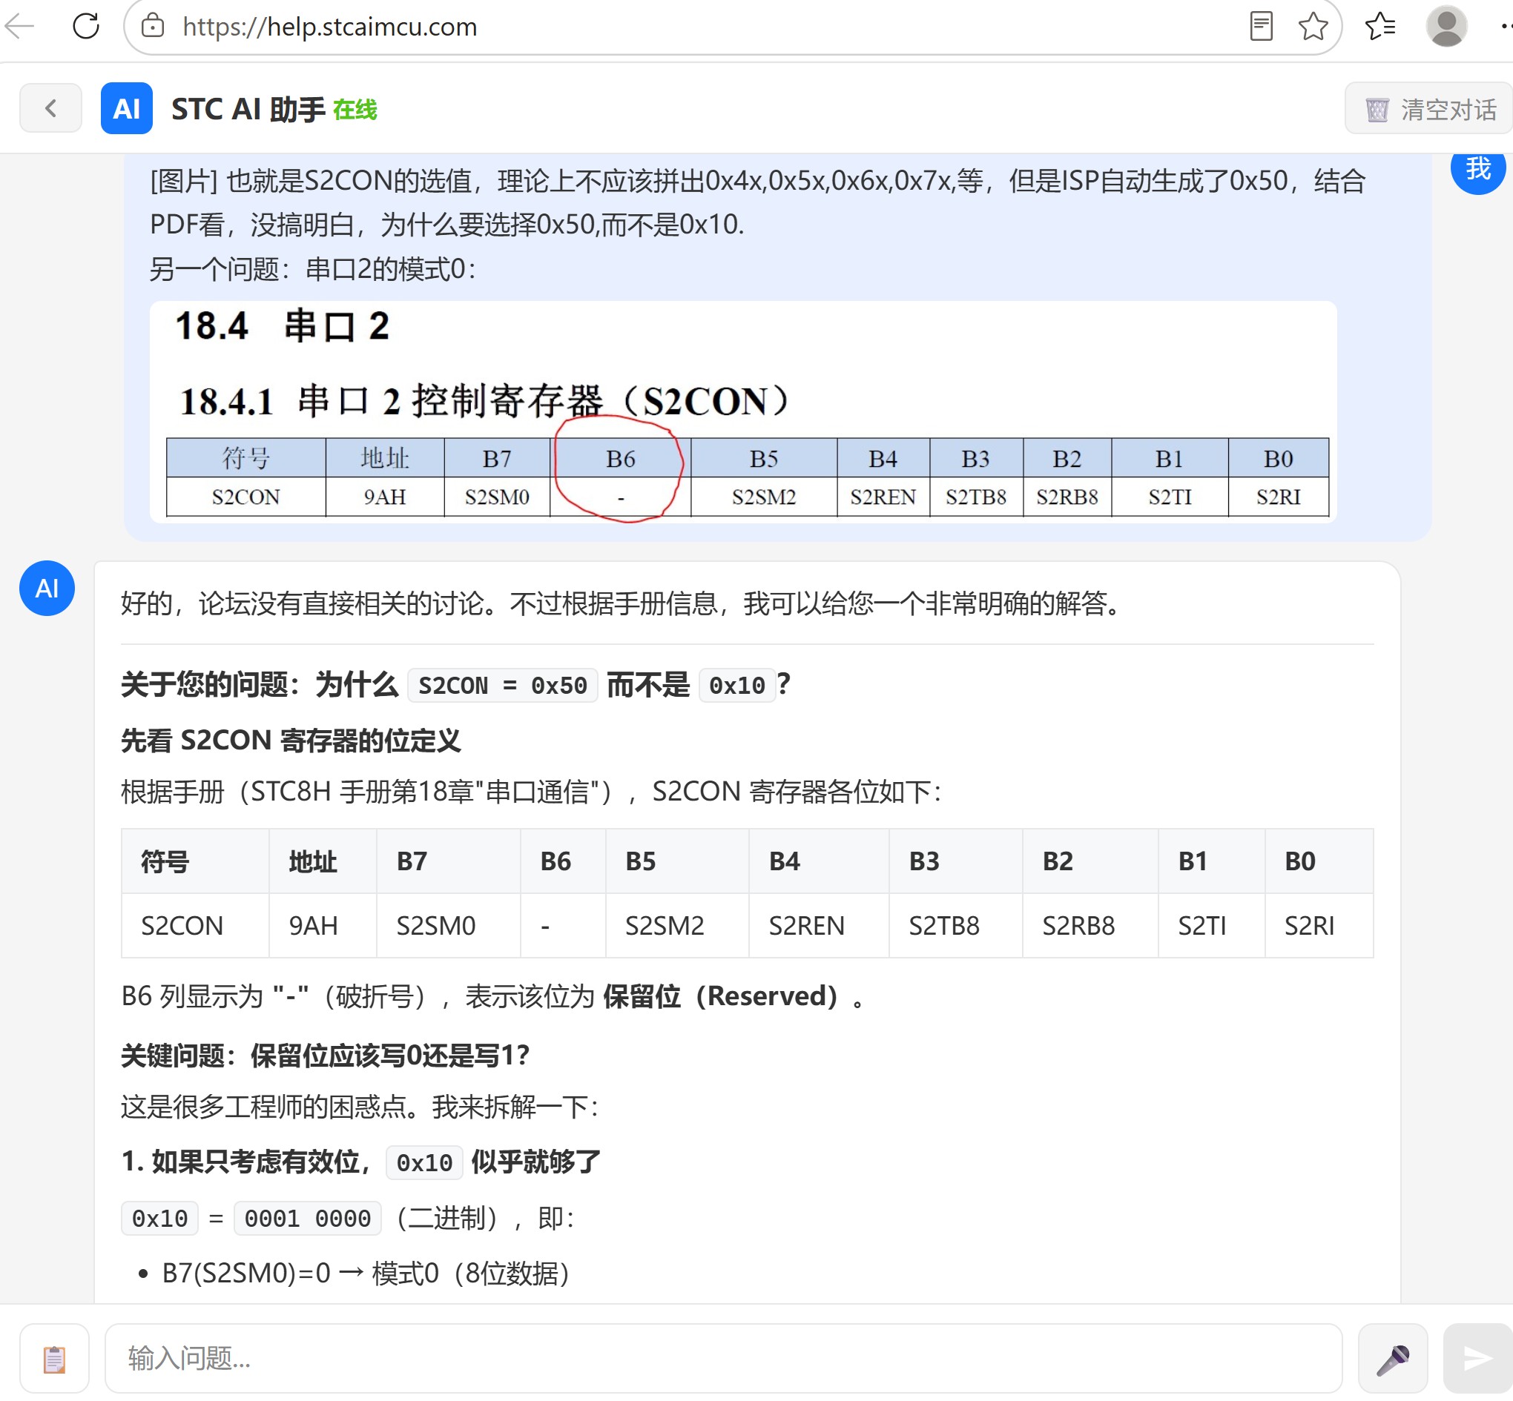Click the AI avatar beside the reply
The height and width of the screenshot is (1401, 1513).
47,589
